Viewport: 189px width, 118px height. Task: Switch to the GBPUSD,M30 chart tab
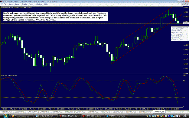pos(44,112)
